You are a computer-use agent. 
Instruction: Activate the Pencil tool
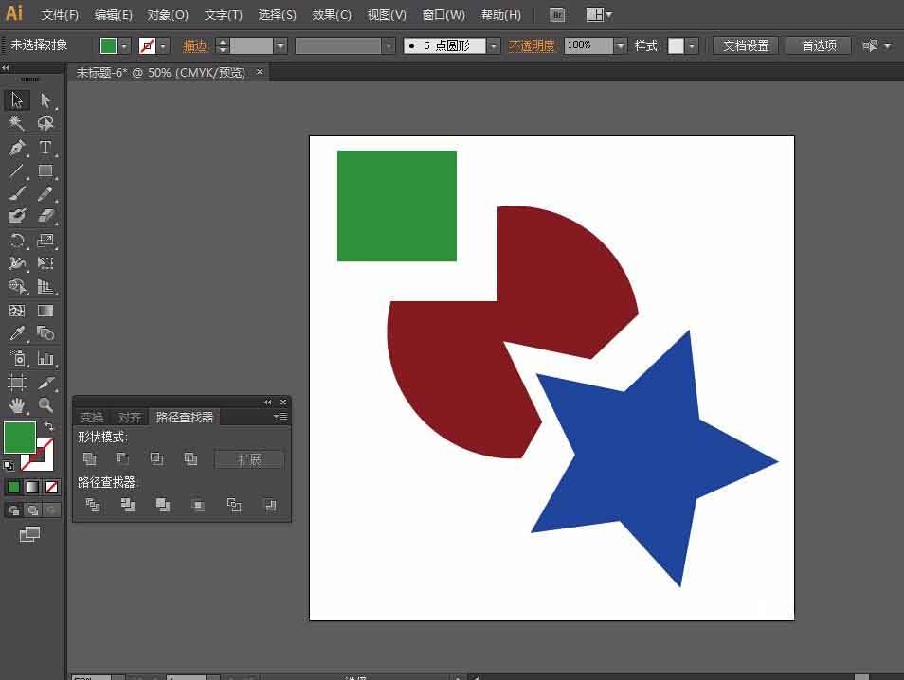(45, 193)
